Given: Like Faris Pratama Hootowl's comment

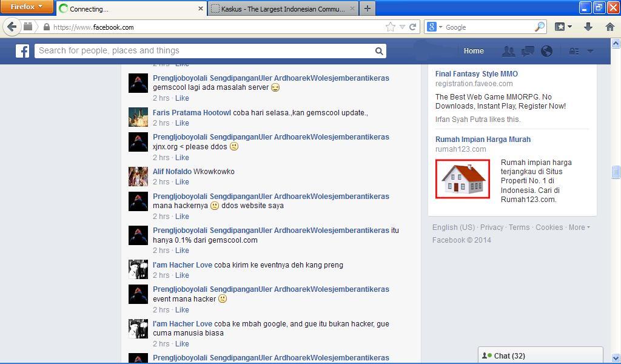Looking at the screenshot, I should point(182,123).
